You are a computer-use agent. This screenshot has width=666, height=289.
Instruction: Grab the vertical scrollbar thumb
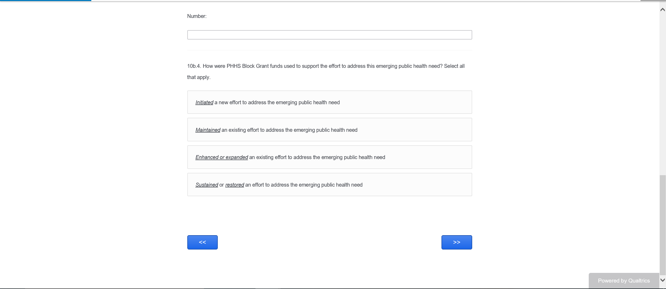pos(662,224)
